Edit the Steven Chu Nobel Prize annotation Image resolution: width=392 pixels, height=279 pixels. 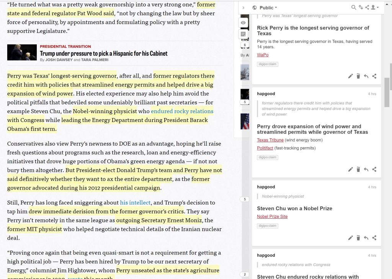350,238
